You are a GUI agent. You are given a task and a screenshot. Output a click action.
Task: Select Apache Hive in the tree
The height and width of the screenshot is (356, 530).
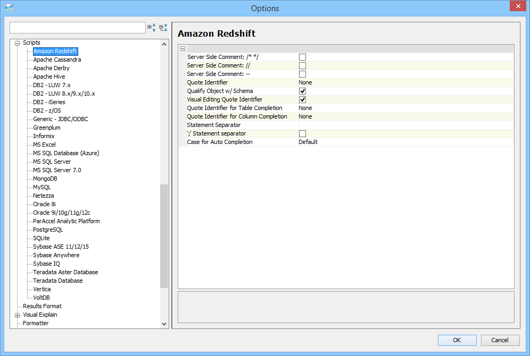point(49,77)
